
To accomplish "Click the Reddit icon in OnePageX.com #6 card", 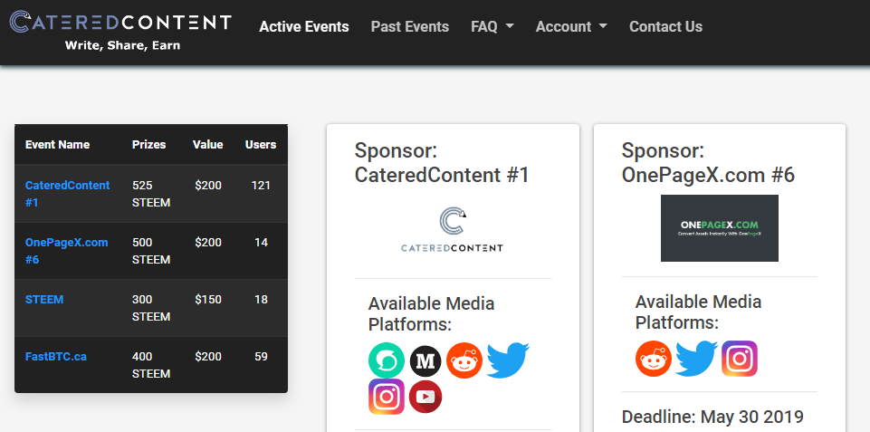I will [654, 359].
